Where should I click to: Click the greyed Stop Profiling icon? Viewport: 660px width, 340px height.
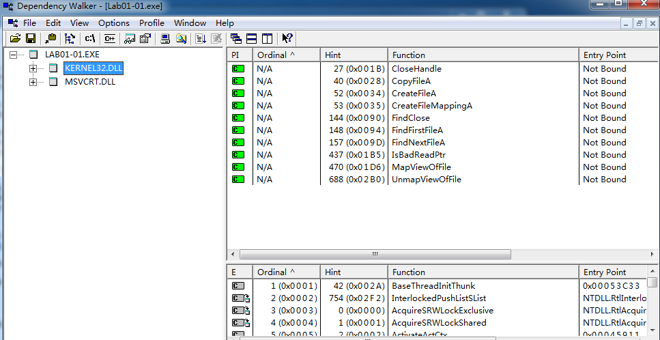(216, 39)
